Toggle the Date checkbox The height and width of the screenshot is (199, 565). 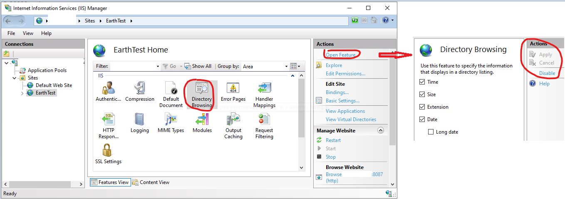tap(423, 119)
